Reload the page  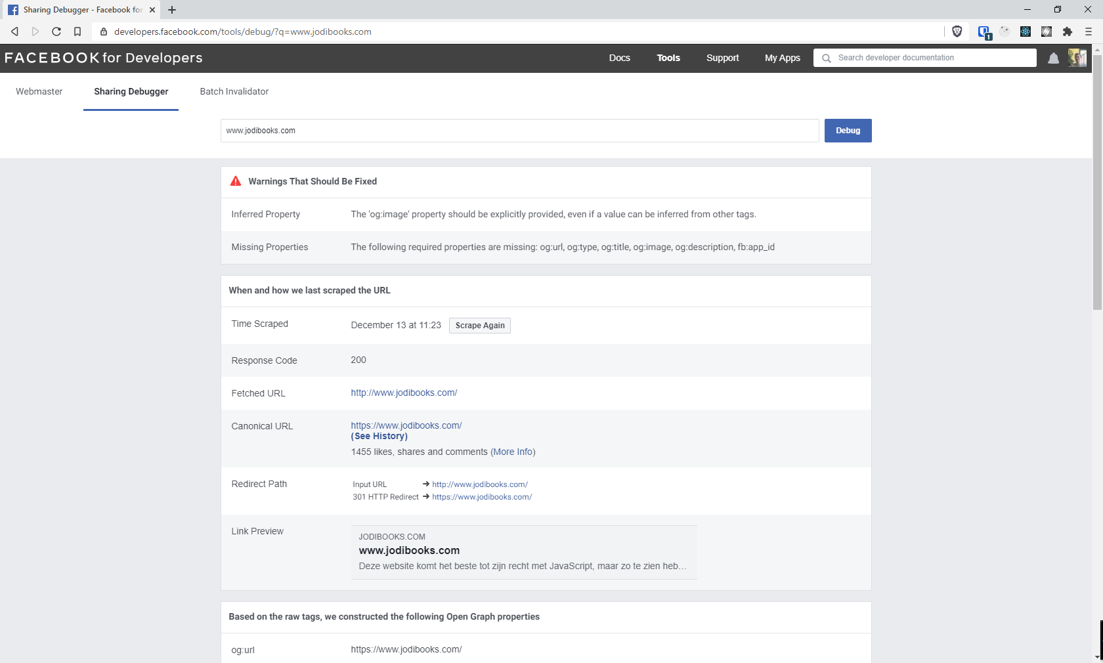tap(56, 32)
